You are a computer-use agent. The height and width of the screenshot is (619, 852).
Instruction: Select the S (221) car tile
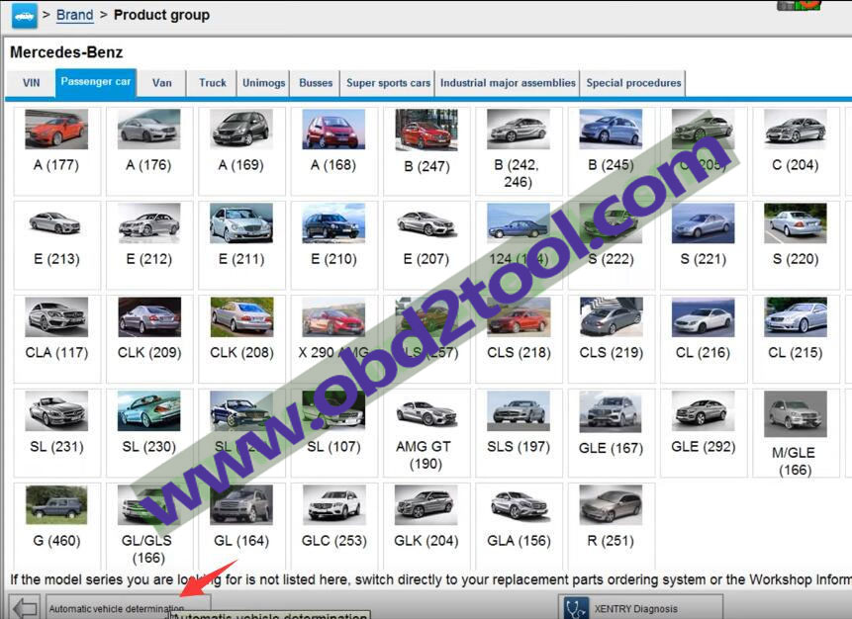[x=704, y=245]
